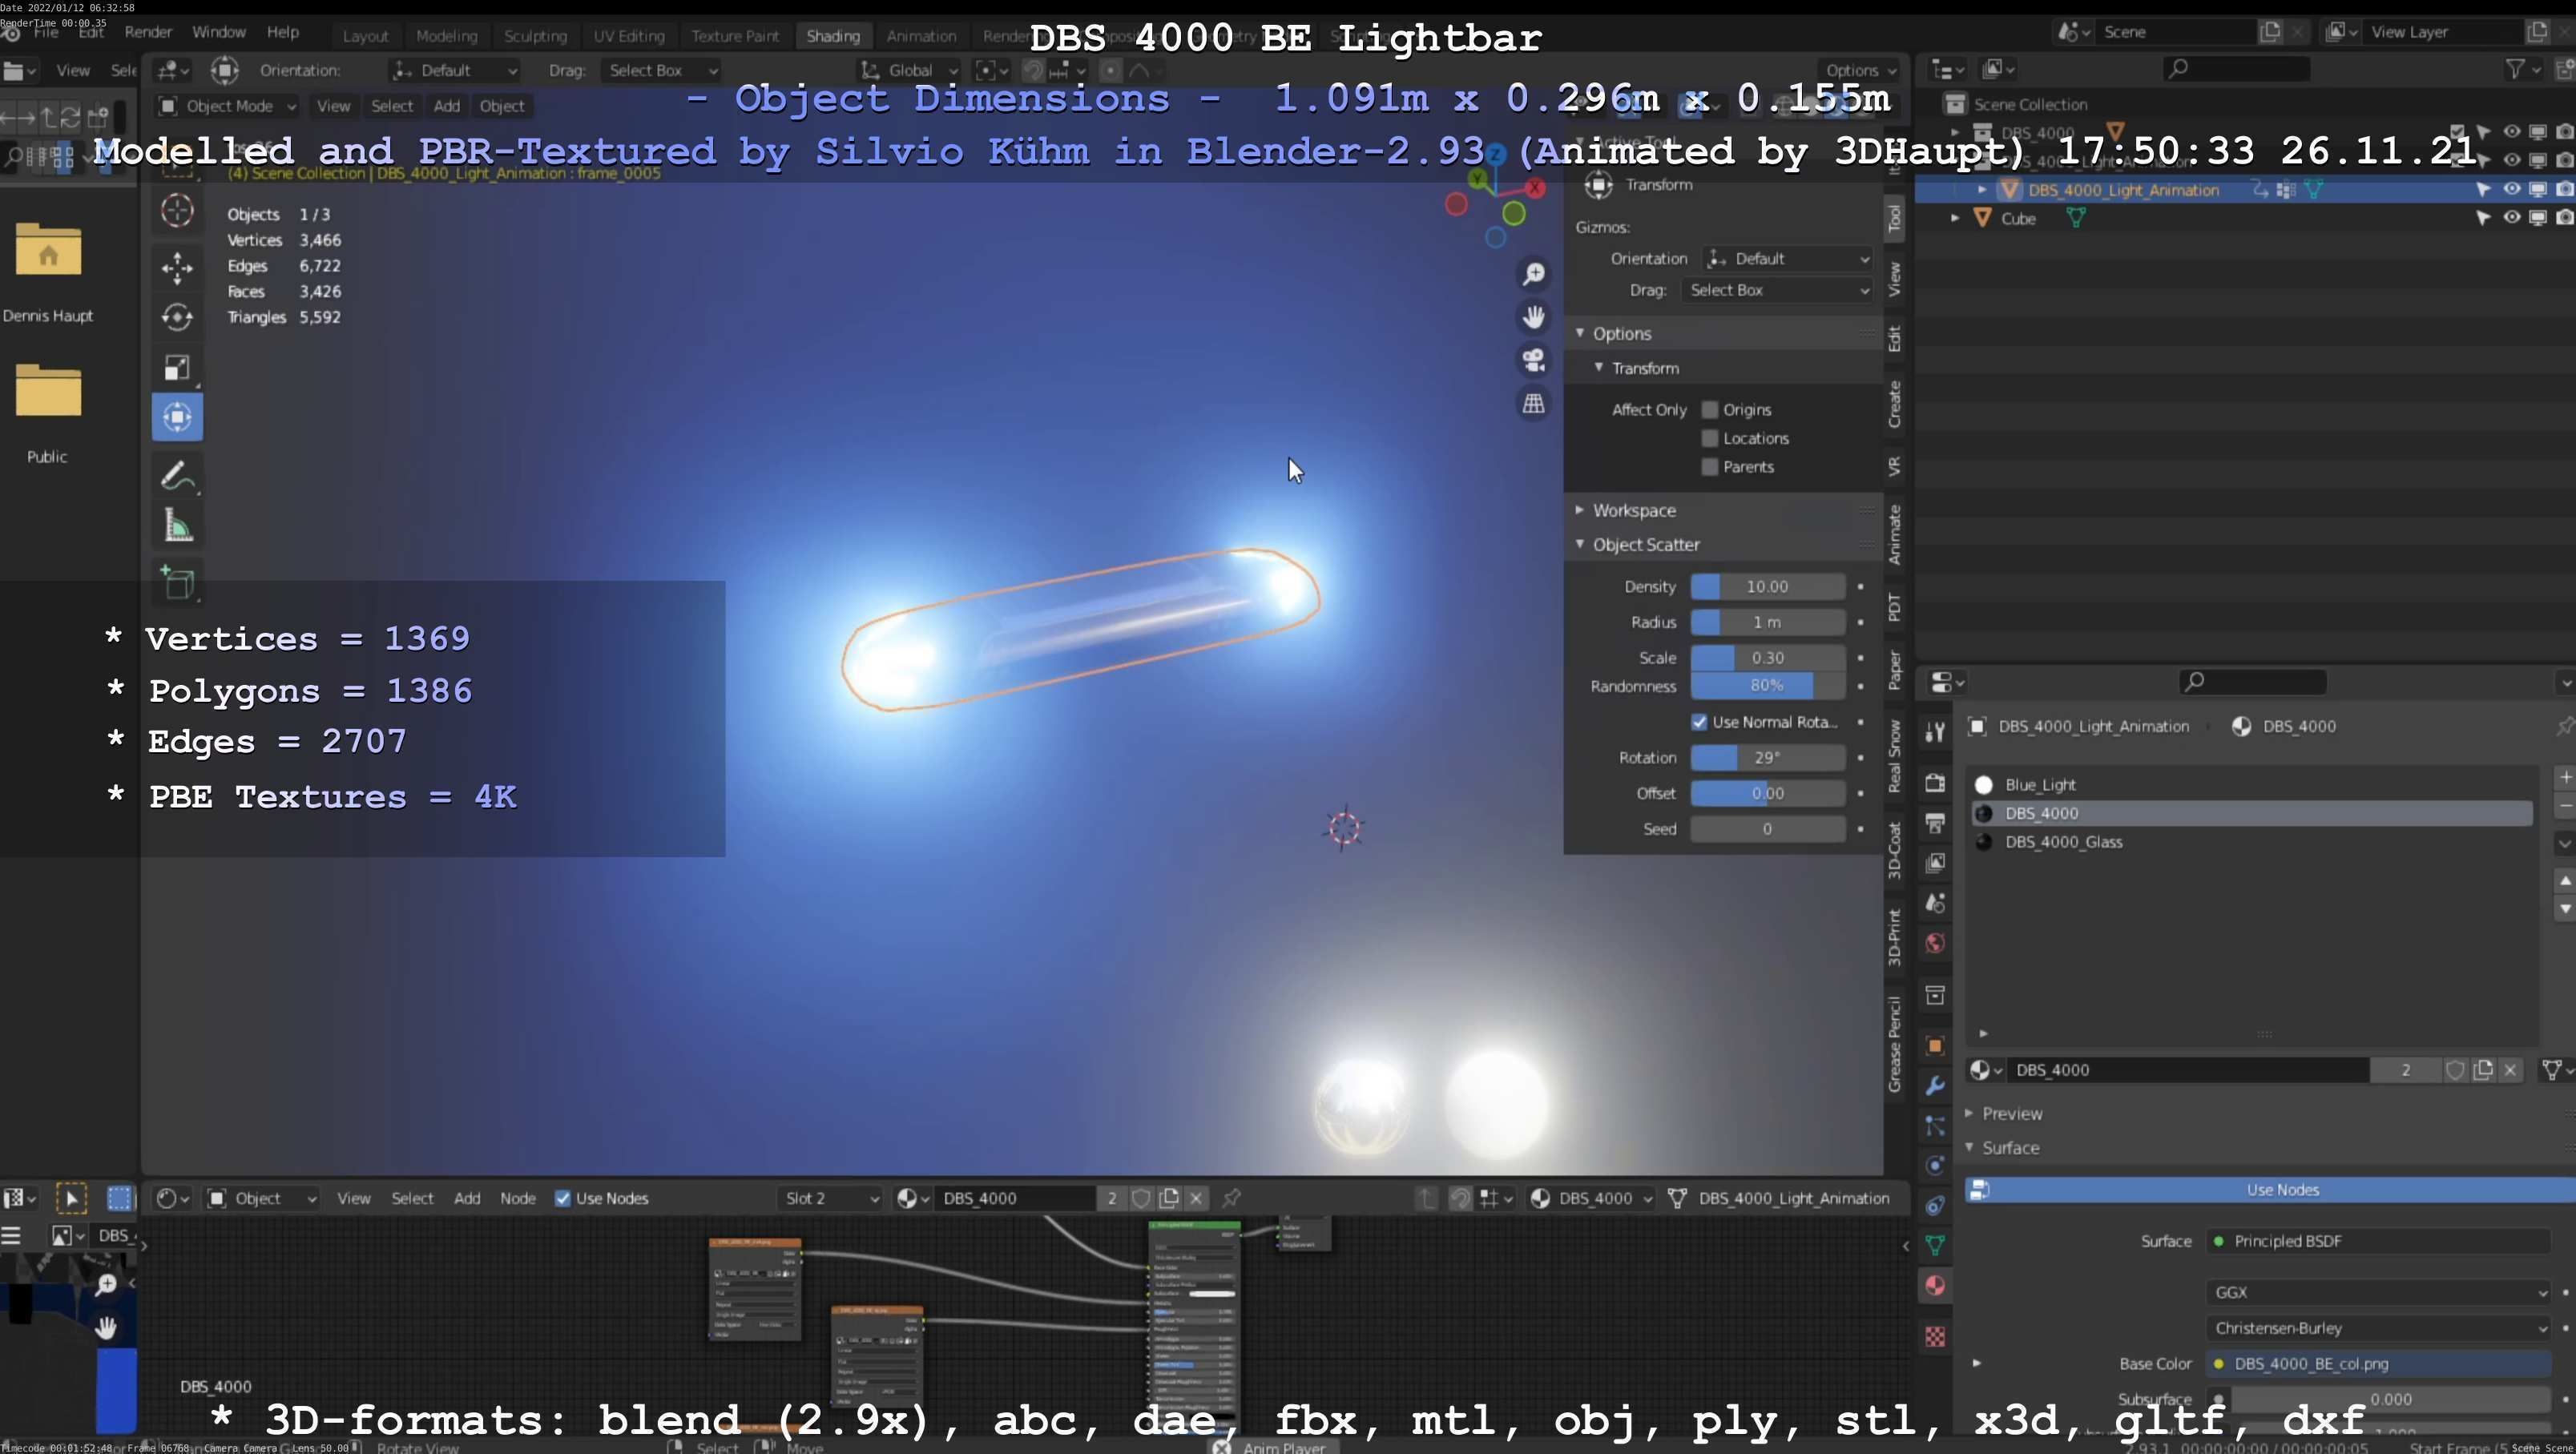Open the Slot 2 dropdown in node editor

(x=830, y=1198)
